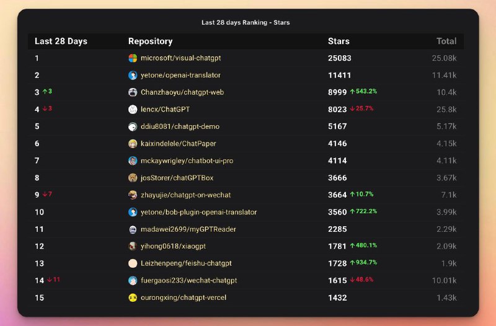This screenshot has height=326, width=496.
Task: Click avatar icon beside kaixindelele/ChatPaper
Action: point(133,144)
